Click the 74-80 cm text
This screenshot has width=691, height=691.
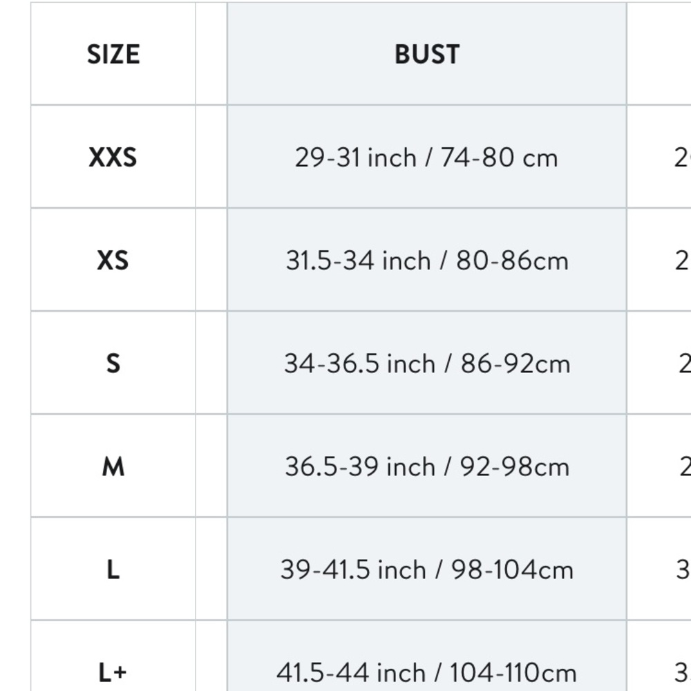point(500,158)
